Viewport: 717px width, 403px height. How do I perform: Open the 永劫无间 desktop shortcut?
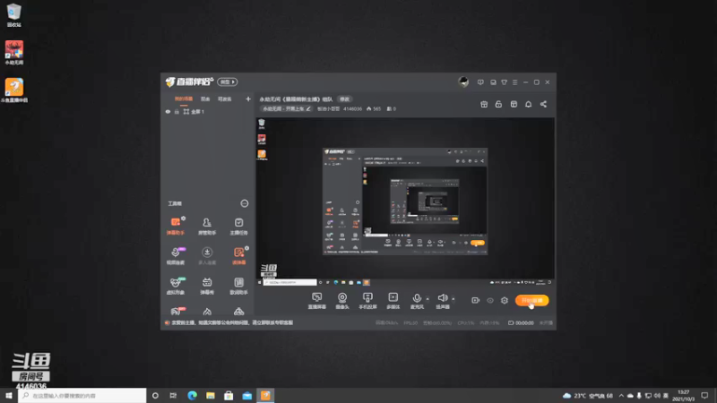point(14,52)
